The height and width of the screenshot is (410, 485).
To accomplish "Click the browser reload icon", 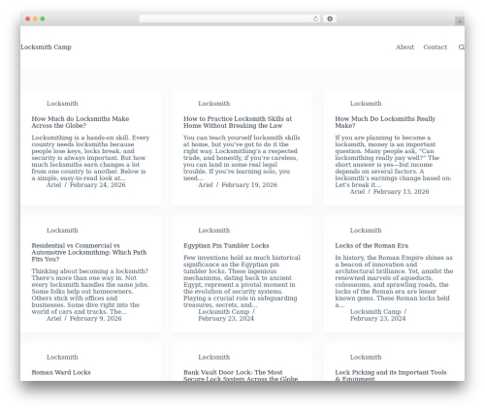I will pyautogui.click(x=315, y=19).
